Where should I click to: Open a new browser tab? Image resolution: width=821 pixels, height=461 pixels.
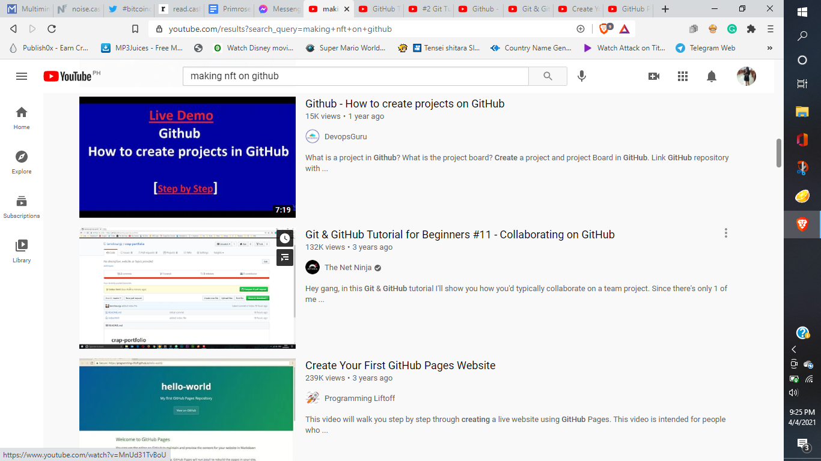click(665, 9)
